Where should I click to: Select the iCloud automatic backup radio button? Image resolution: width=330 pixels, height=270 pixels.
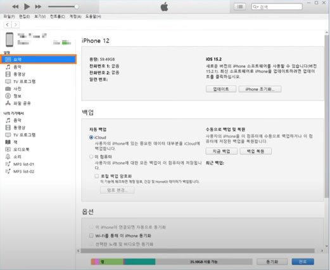(91, 137)
